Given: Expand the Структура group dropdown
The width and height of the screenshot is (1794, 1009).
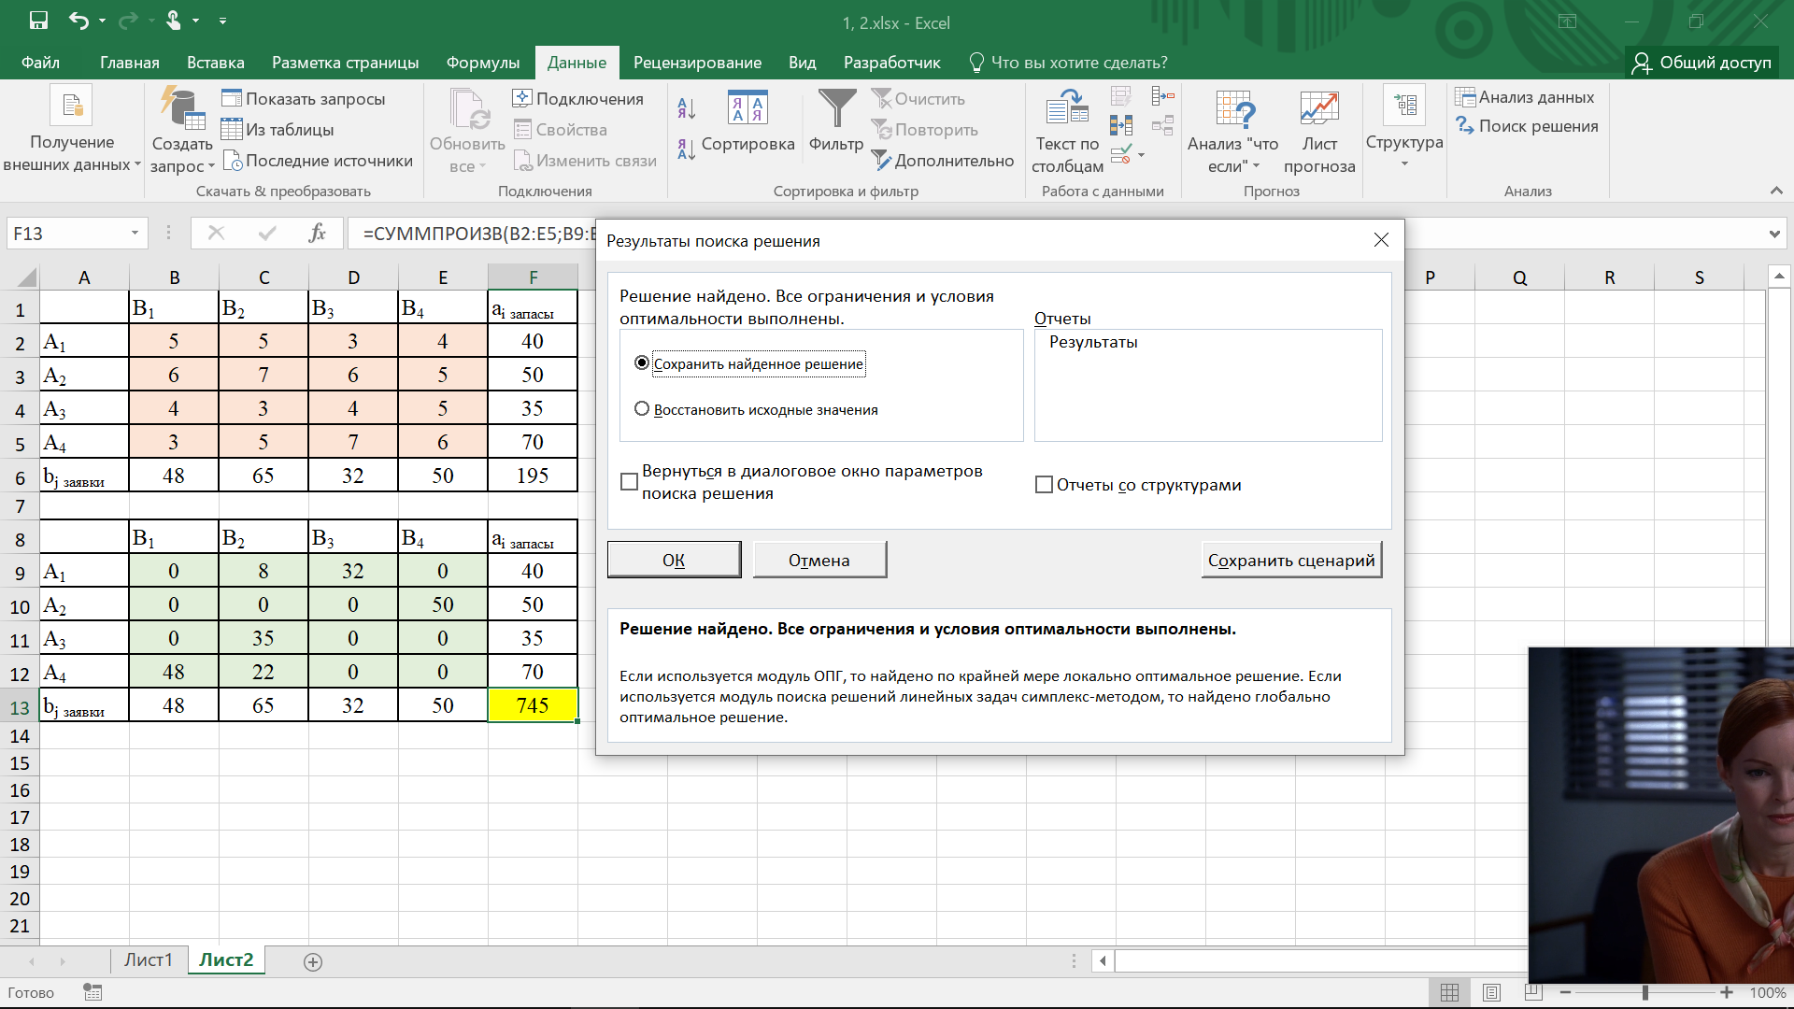Looking at the screenshot, I should pos(1403,163).
